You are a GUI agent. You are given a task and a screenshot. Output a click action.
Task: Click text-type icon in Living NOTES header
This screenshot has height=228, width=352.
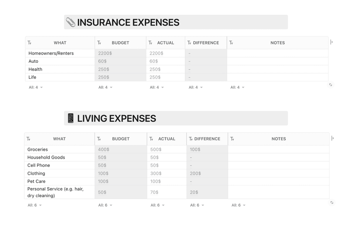[232, 139]
